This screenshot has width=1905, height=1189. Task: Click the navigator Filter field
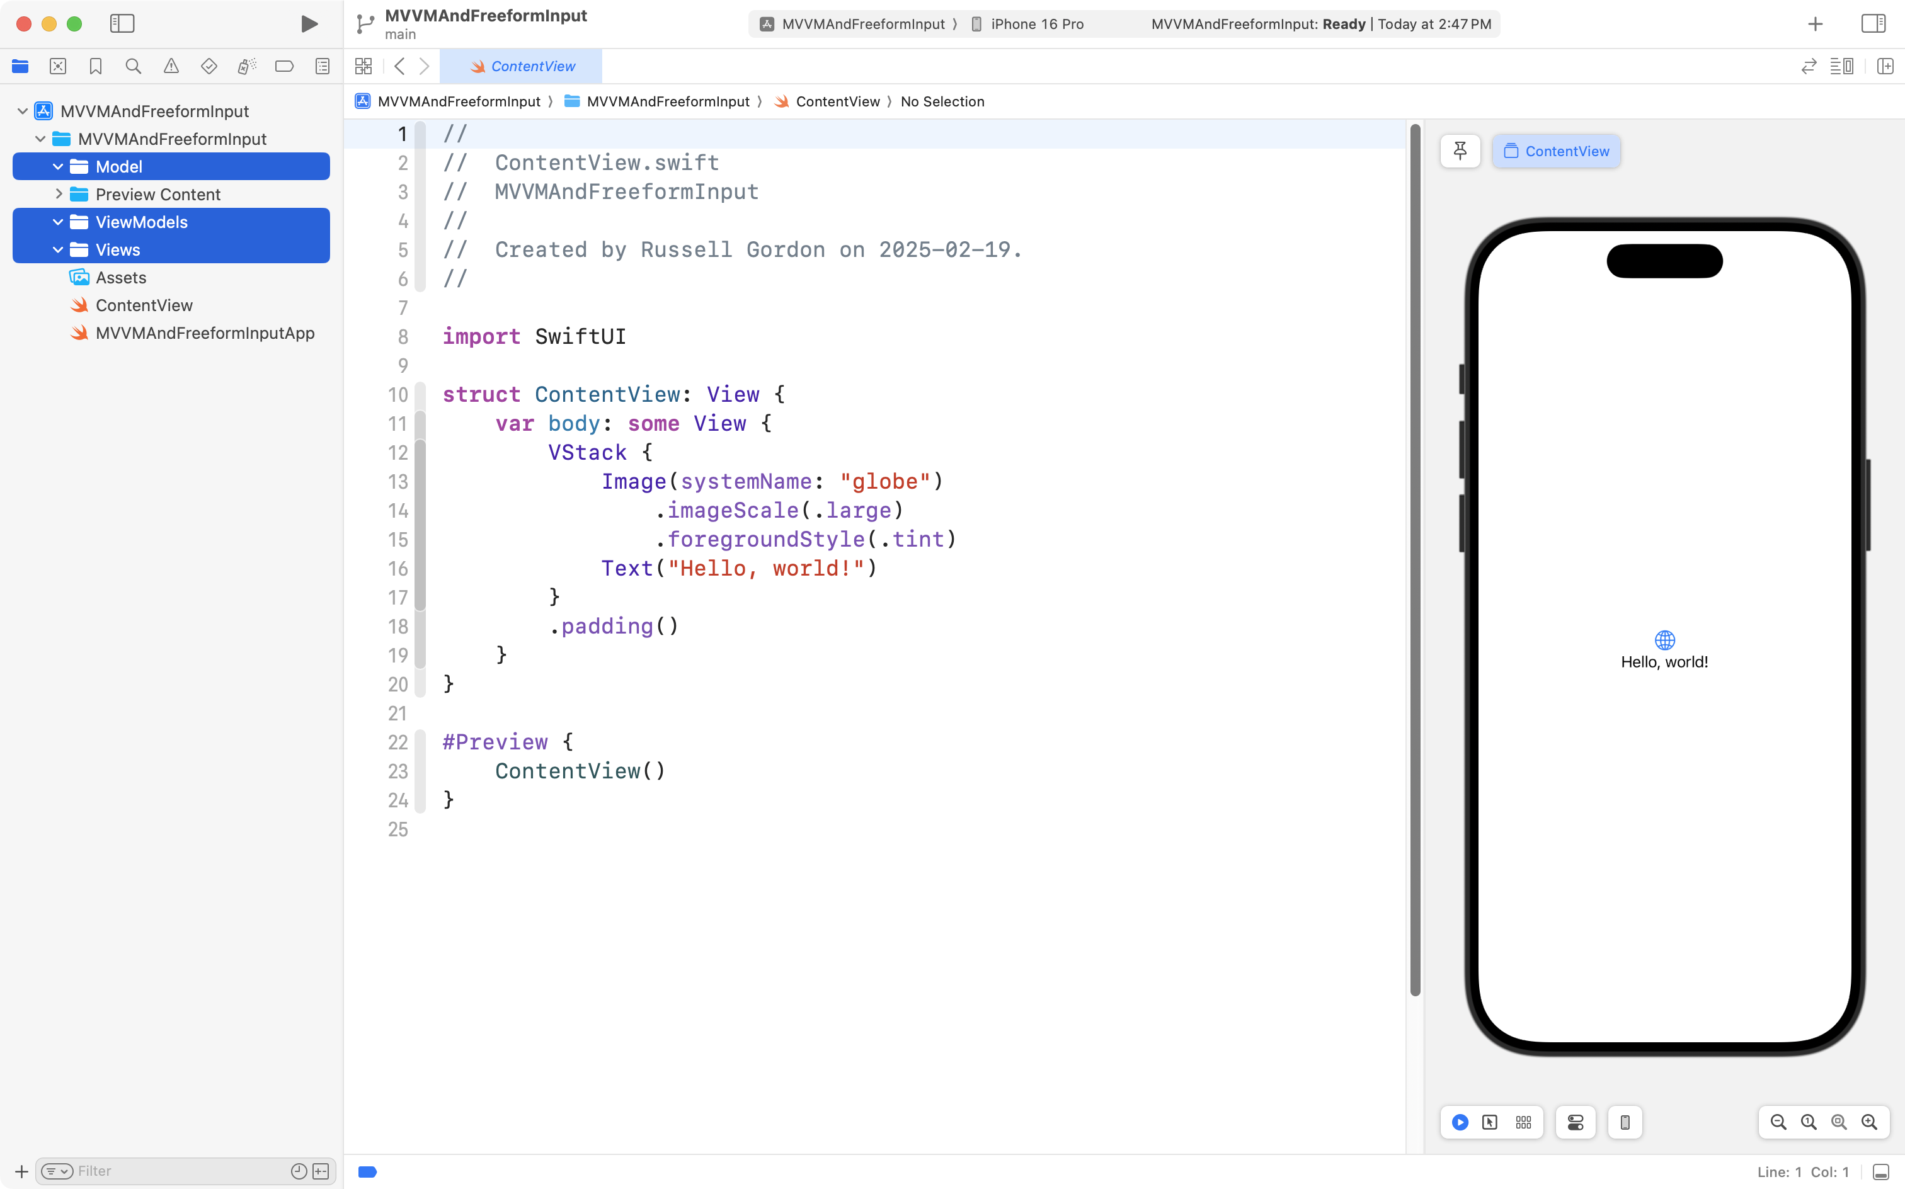(x=181, y=1171)
